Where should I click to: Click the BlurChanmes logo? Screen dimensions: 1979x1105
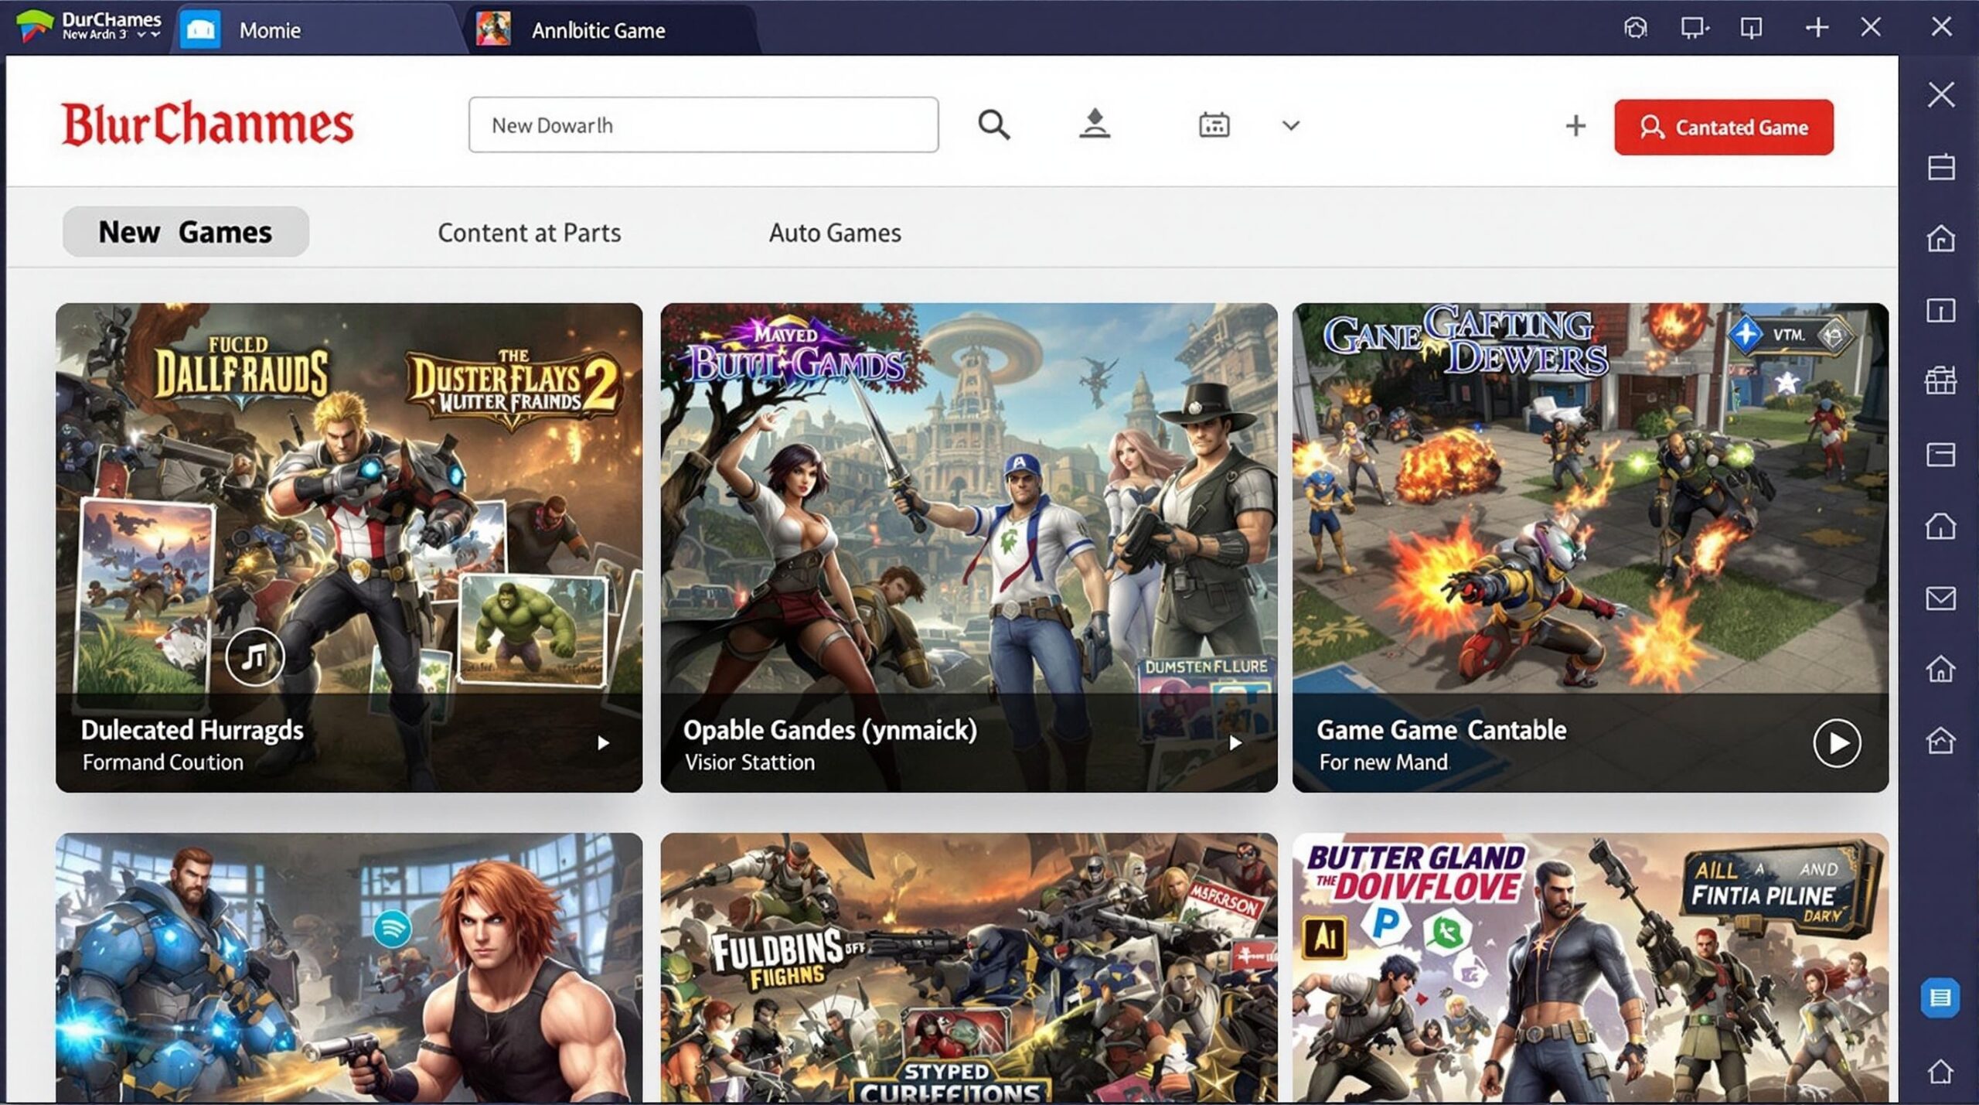207,124
